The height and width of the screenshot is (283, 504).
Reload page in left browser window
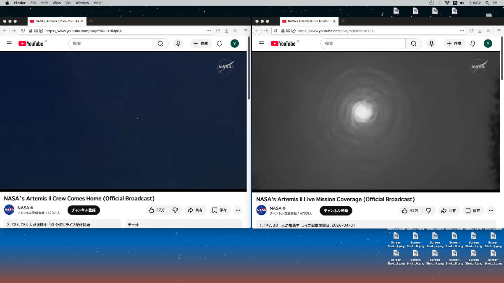tap(218, 31)
